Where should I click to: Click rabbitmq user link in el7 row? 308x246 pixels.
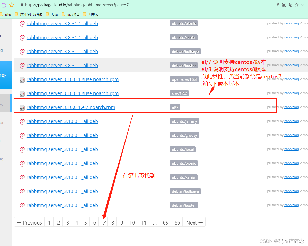pyautogui.click(x=291, y=107)
